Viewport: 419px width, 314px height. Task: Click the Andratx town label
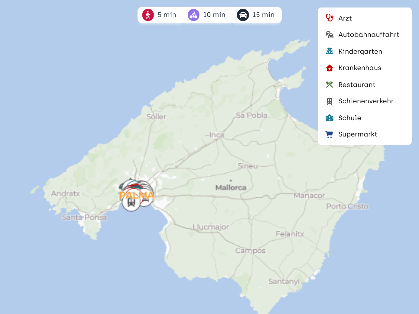[65, 194]
